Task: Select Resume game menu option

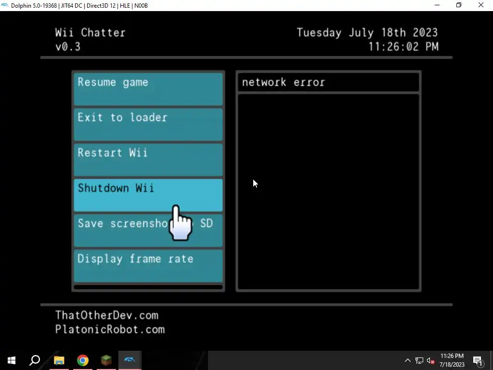Action: [148, 89]
